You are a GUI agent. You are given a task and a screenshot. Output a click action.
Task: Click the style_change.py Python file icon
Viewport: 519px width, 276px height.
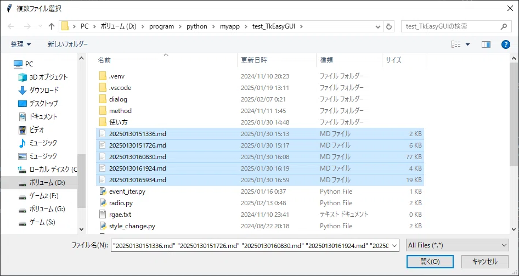(103, 226)
